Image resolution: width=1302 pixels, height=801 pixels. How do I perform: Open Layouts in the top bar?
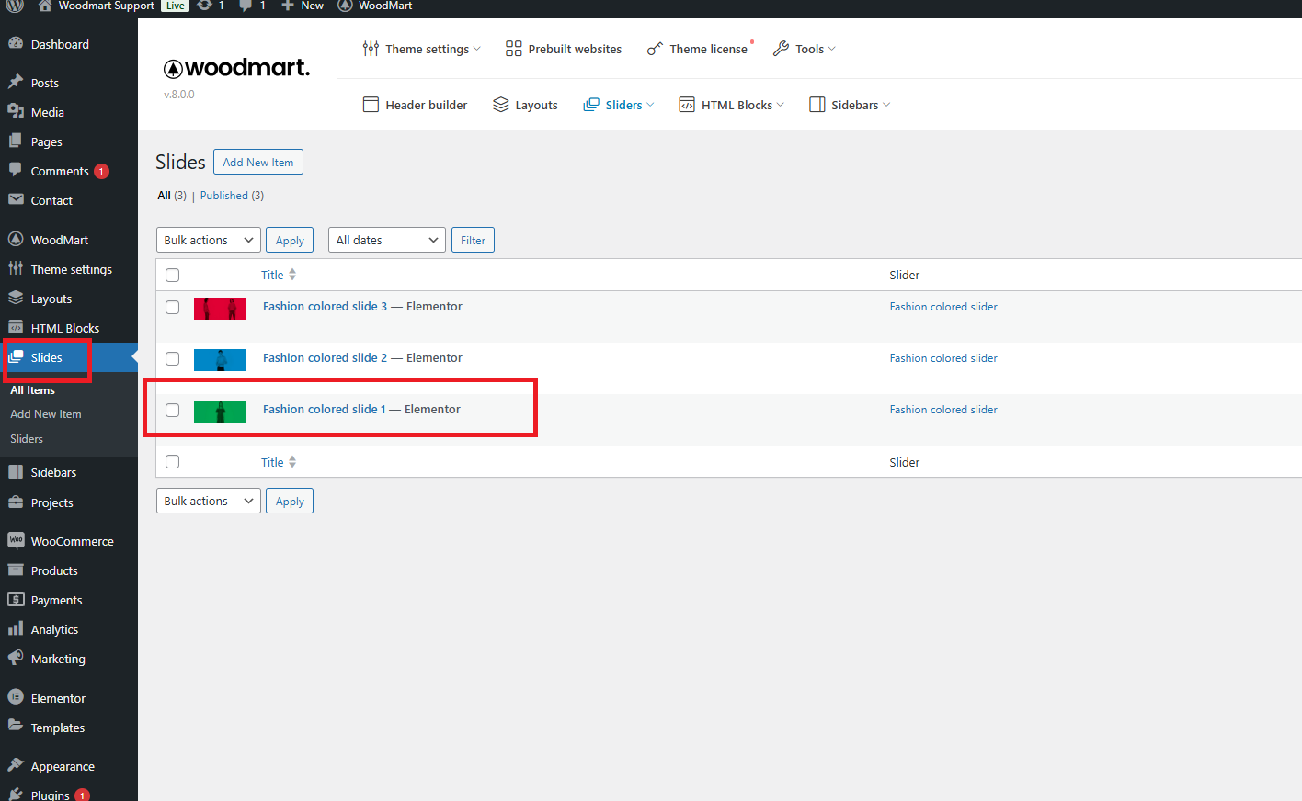pos(525,105)
